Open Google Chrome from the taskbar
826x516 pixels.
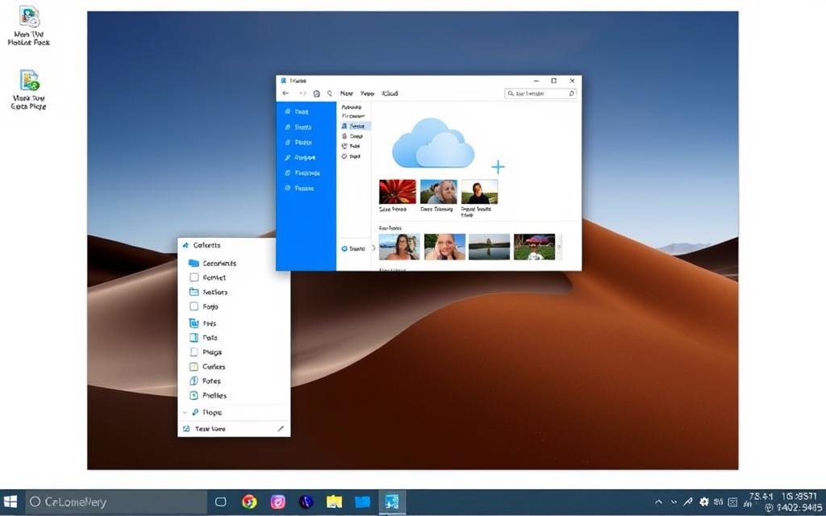coord(249,501)
